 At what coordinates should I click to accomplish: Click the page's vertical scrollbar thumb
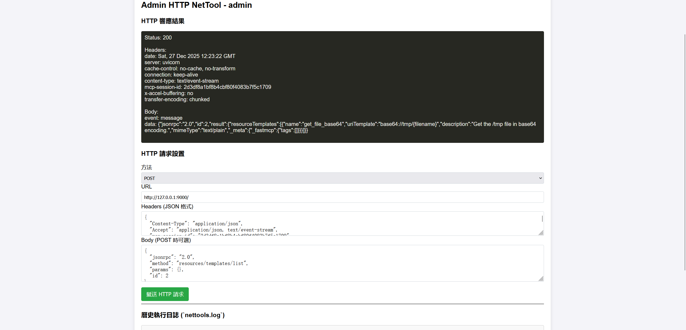[684, 152]
